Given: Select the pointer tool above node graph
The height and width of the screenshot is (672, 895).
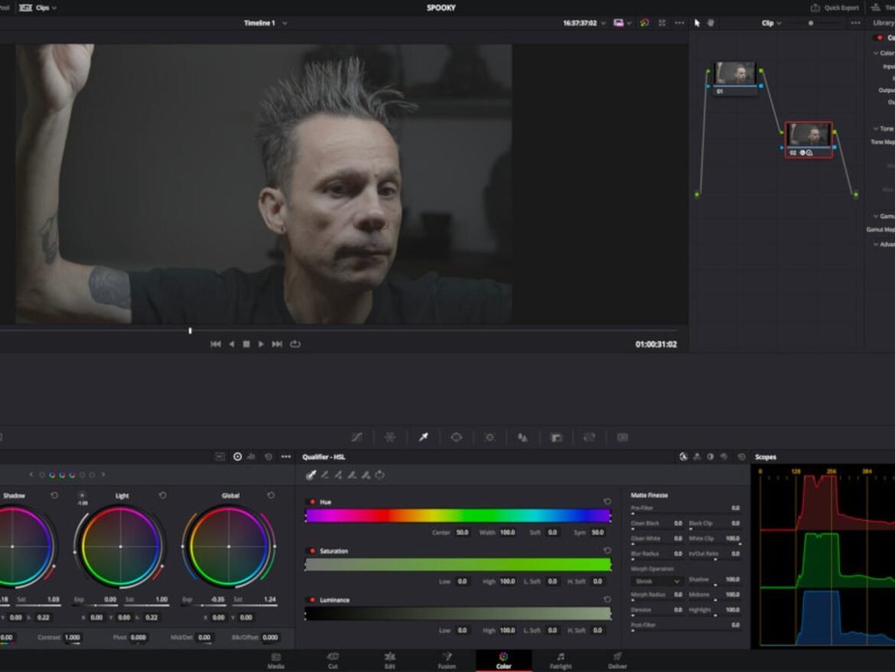Looking at the screenshot, I should point(697,23).
